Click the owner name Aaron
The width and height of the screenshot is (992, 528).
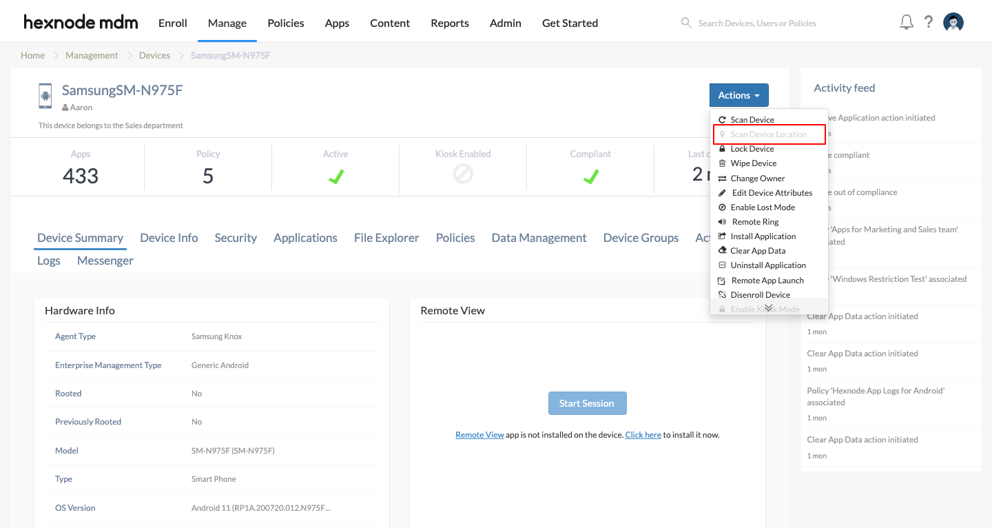(81, 108)
